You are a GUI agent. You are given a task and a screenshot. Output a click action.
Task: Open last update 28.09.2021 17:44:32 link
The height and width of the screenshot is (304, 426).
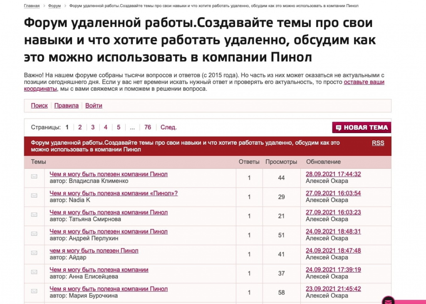point(333,174)
